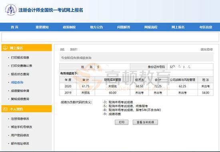Click the CICPA logo emblem
The image size is (220, 152).
[11, 10]
